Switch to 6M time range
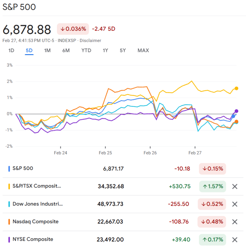Screen dimensions: 246x250 click(66, 50)
